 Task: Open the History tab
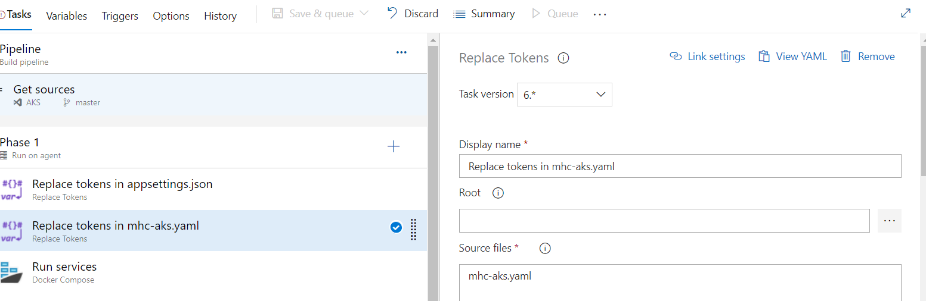[x=220, y=16]
